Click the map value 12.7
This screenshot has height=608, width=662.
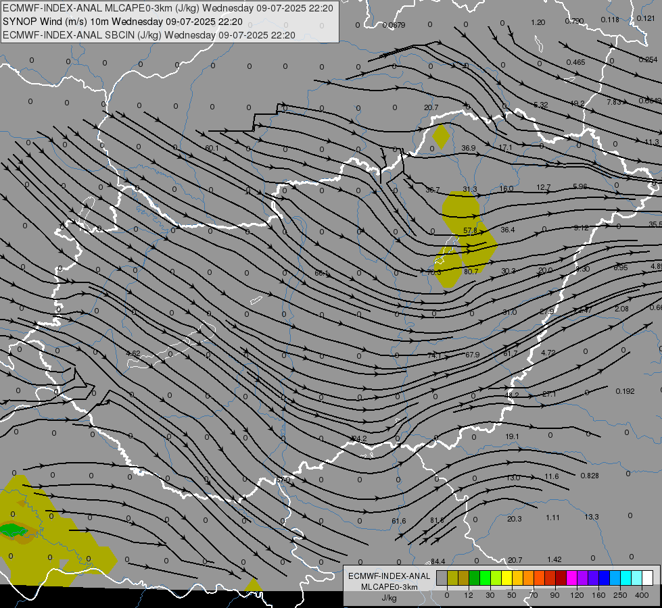coord(544,187)
